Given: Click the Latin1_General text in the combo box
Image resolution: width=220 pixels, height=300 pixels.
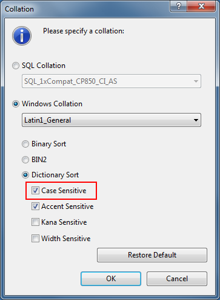Looking at the screenshot, I should pyautogui.click(x=48, y=120).
